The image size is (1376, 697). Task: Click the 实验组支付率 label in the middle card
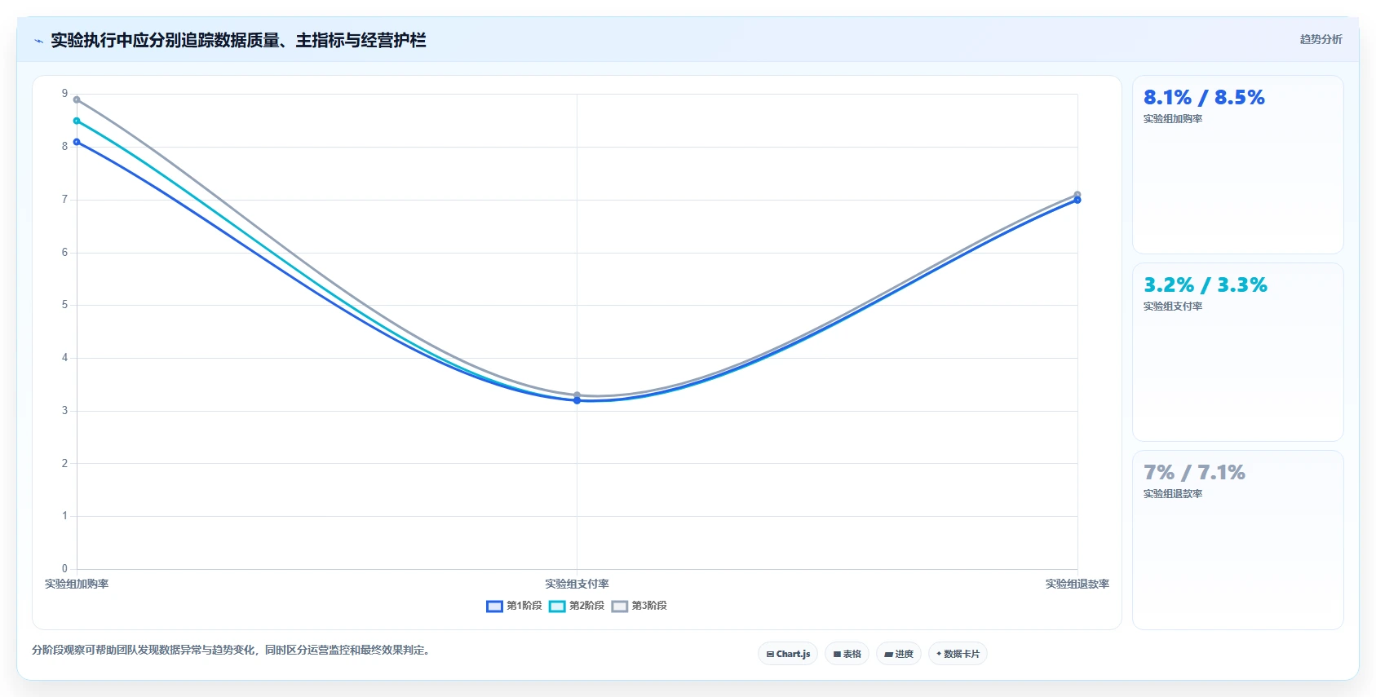1173,307
